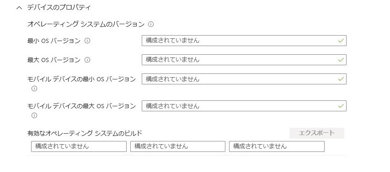The height and width of the screenshot is (172, 390).
Task: Click green checkmark in 最大 OS バージョン field
Action: [341, 60]
